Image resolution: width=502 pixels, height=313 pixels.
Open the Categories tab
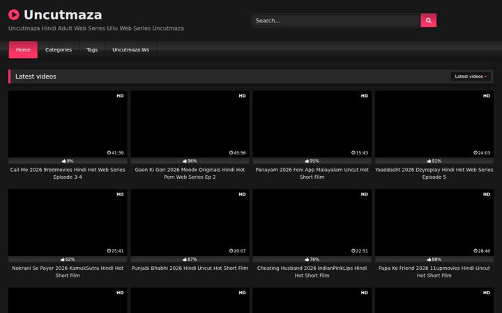click(x=59, y=50)
